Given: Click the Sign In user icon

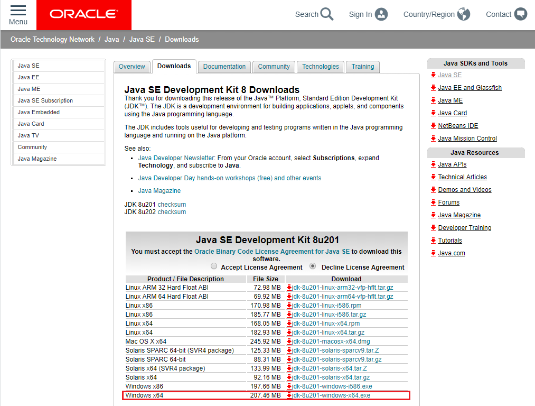Looking at the screenshot, I should pyautogui.click(x=381, y=14).
